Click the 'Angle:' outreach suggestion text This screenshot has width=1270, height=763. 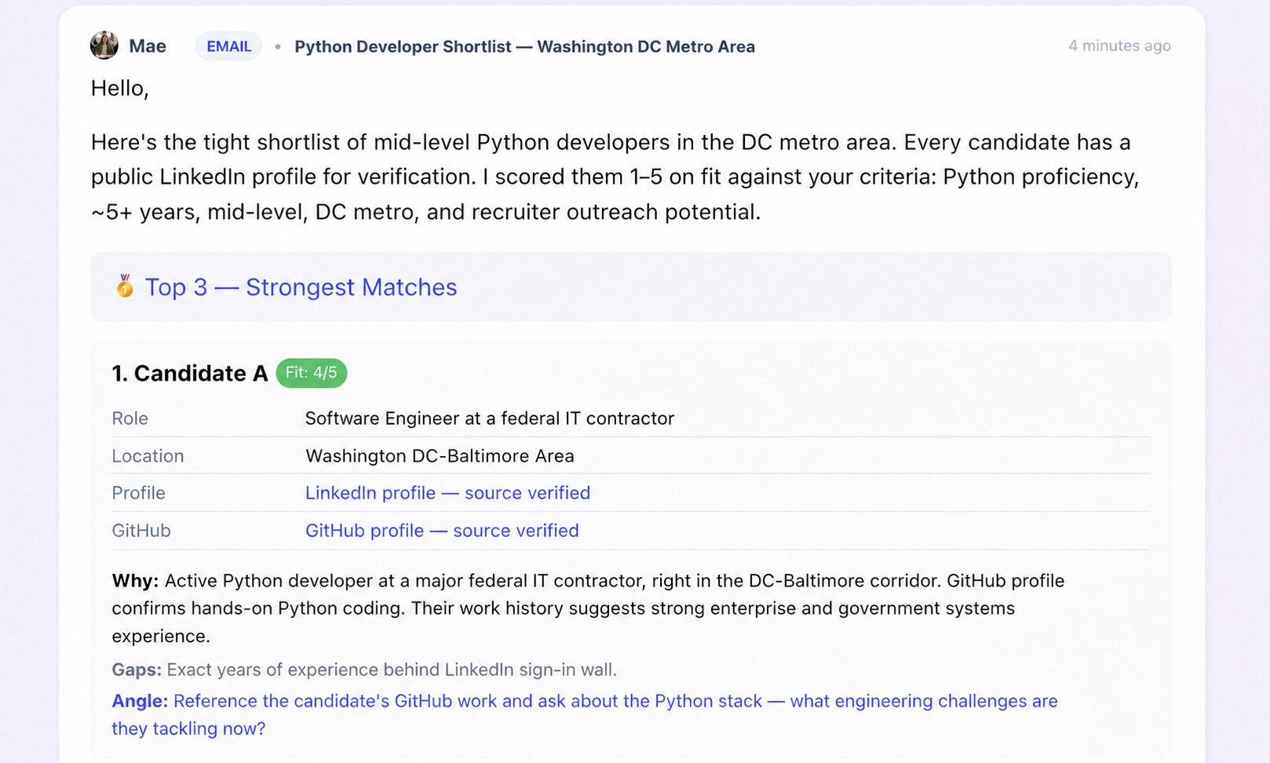pyautogui.click(x=585, y=714)
